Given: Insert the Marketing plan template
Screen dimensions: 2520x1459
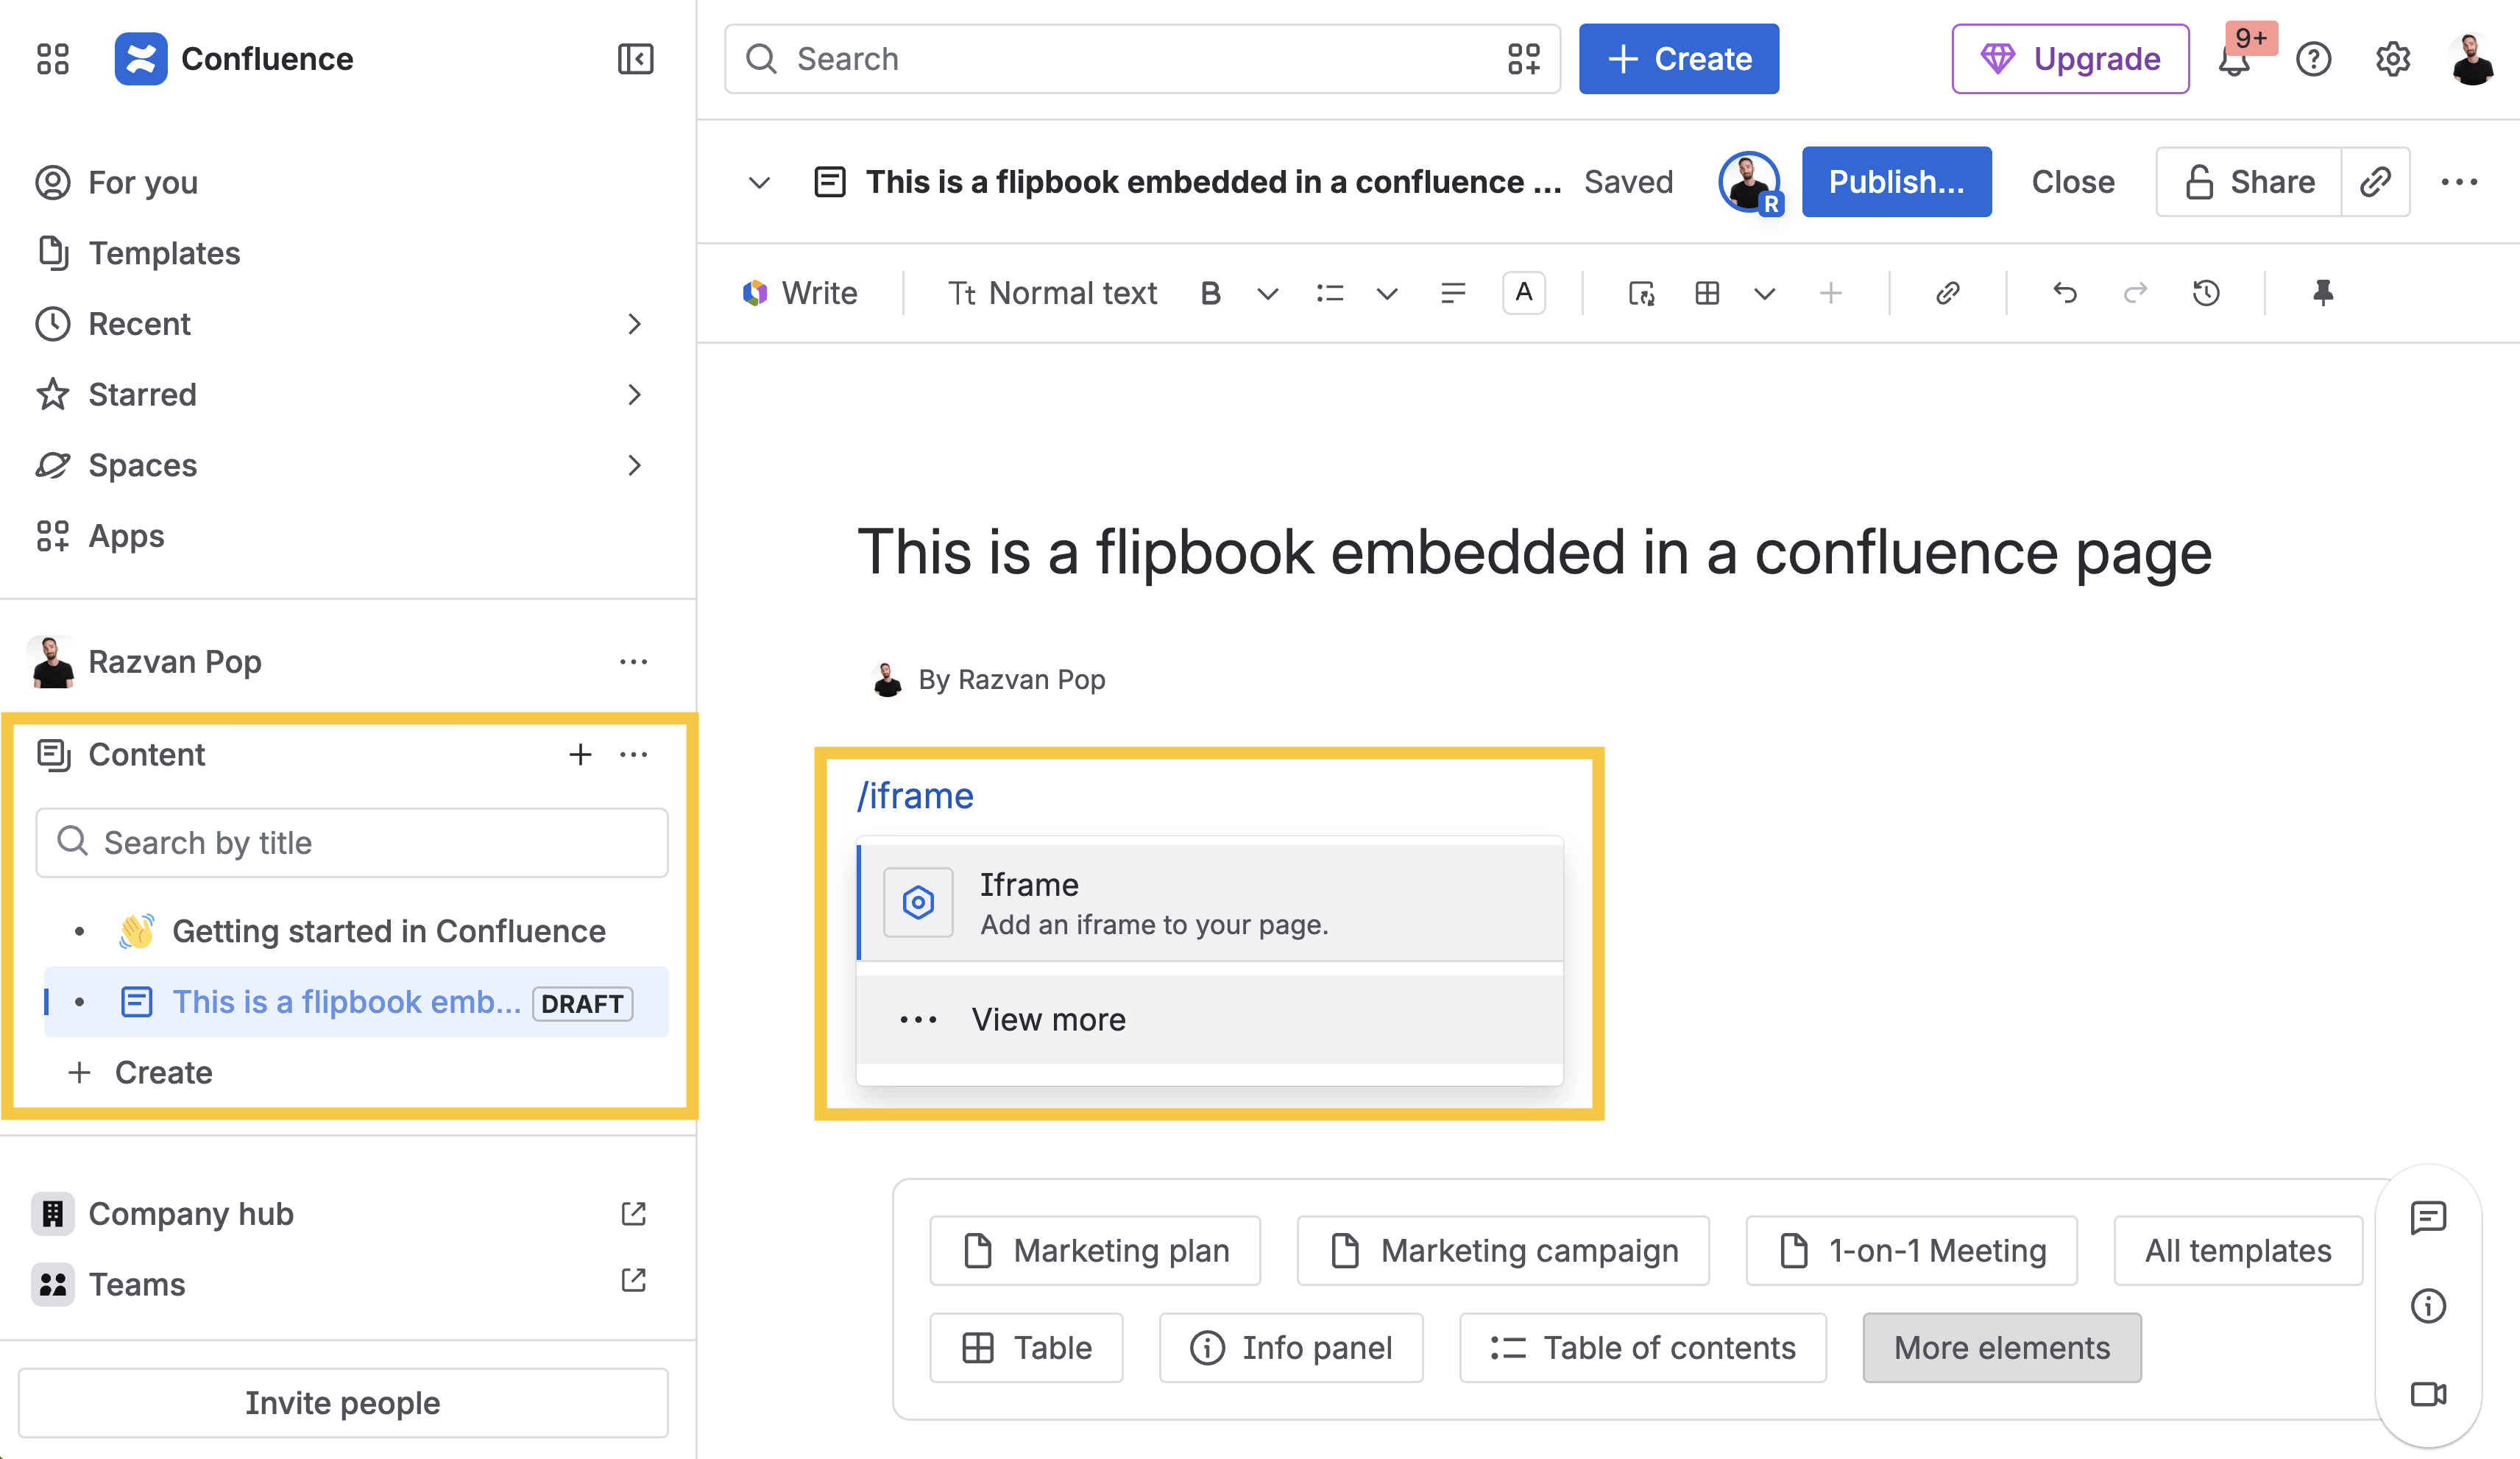Looking at the screenshot, I should point(1094,1250).
